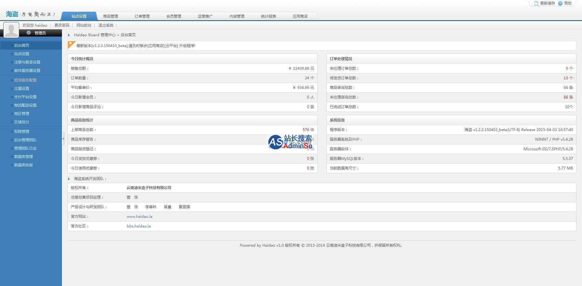Open the 订单管理 tab
Viewport: 582px width, 286px height.
(x=142, y=16)
